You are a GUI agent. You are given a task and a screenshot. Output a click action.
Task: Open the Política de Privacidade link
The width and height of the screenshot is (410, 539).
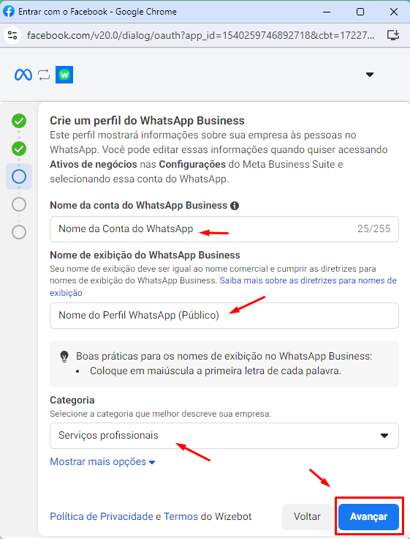pyautogui.click(x=102, y=516)
